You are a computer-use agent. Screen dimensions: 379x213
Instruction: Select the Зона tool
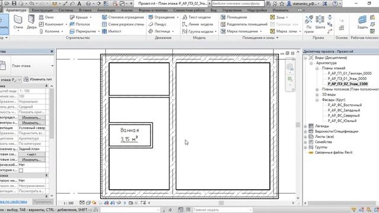pyautogui.click(x=277, y=17)
